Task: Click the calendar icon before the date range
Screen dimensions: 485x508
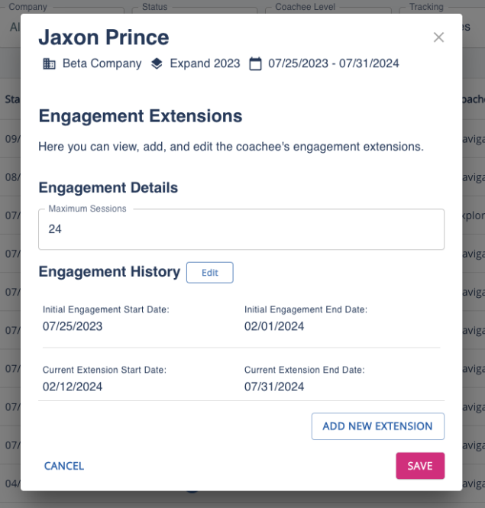Action: (x=256, y=64)
